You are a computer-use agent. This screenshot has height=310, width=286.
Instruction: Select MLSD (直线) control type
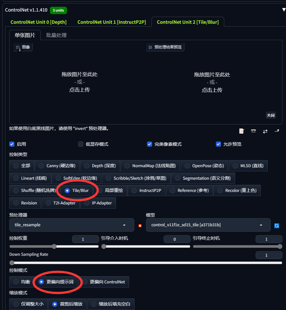(x=248, y=166)
